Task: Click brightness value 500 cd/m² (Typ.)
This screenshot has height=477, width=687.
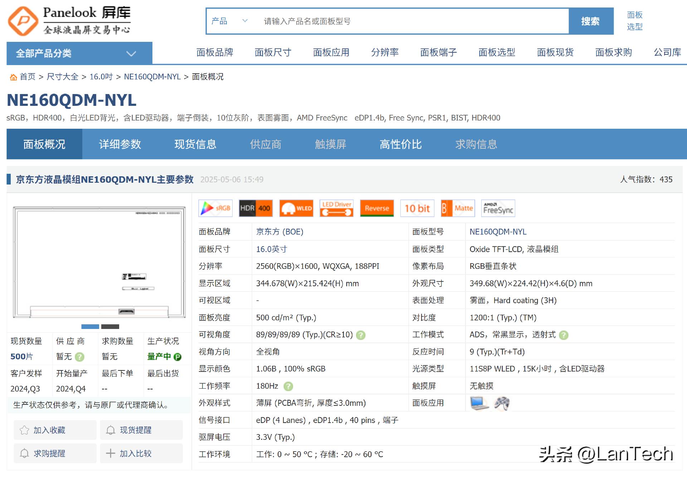Action: (x=286, y=318)
